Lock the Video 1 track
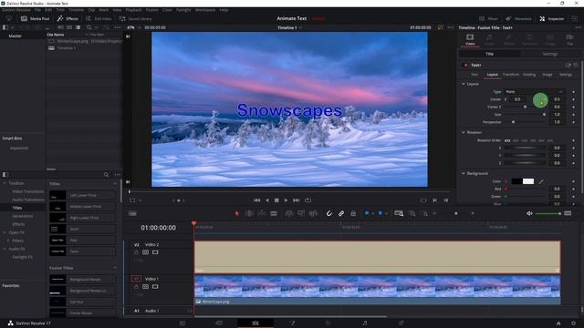 click(136, 287)
